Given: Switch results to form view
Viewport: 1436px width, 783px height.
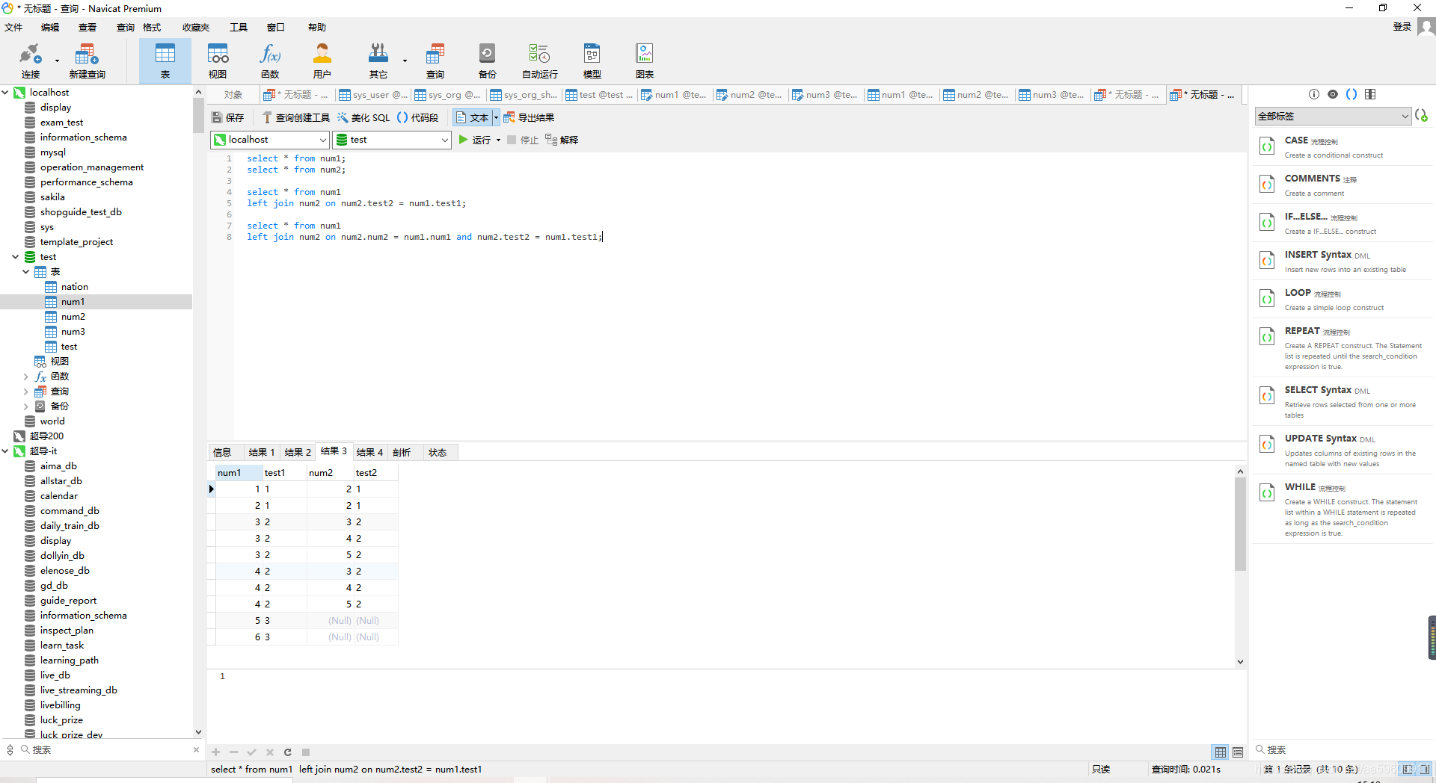Looking at the screenshot, I should coord(1238,752).
